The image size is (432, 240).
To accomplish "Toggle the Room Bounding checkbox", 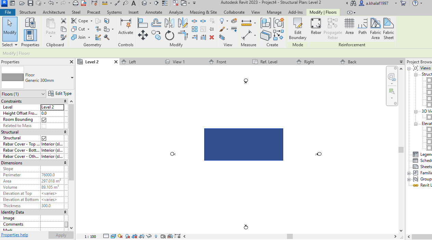I will (44, 119).
